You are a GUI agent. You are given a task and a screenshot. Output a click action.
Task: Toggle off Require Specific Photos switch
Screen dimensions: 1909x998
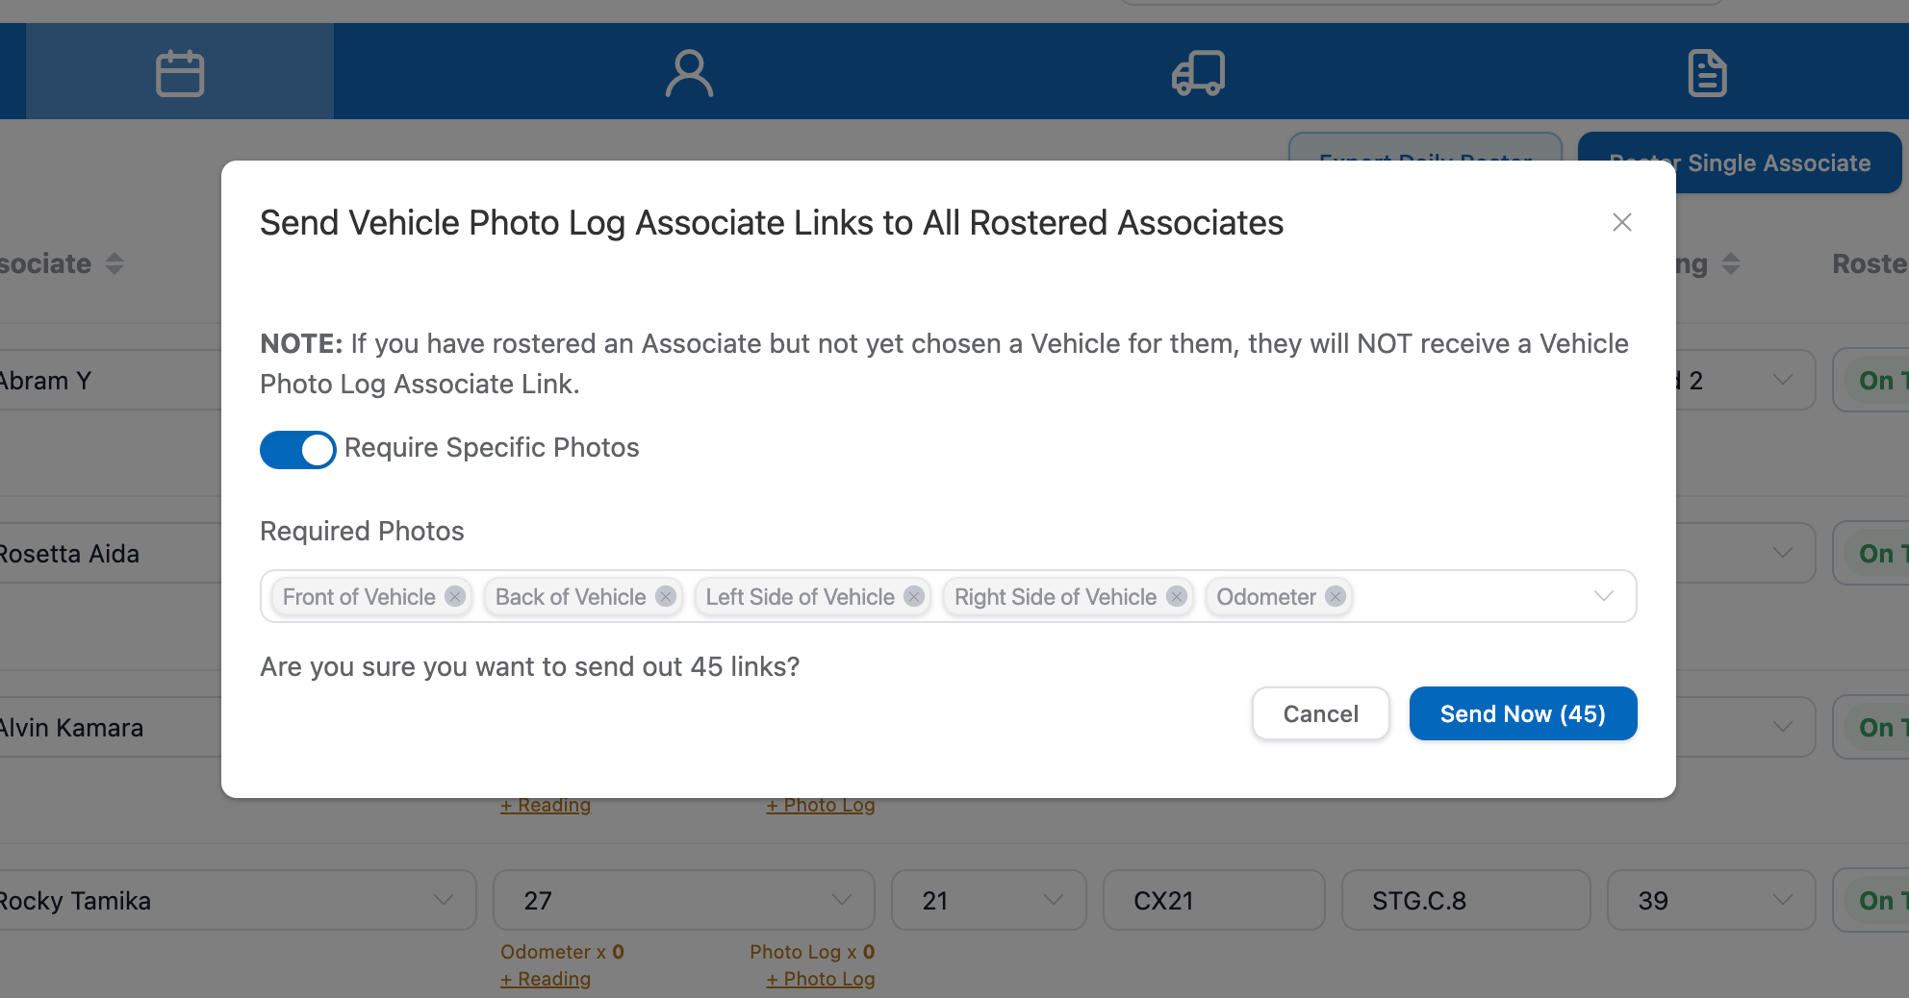pos(297,449)
